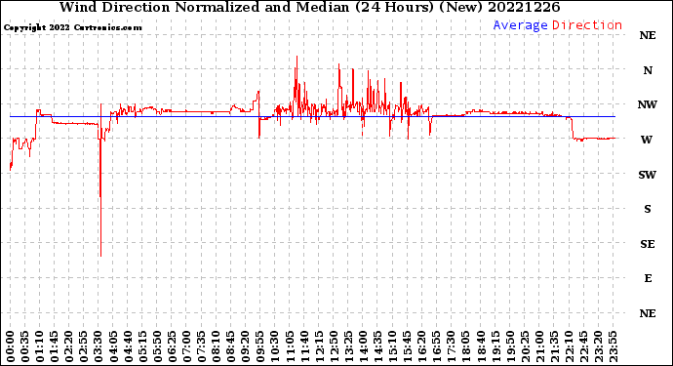
Task: Pick the '05:50' time label
Action: pos(157,346)
